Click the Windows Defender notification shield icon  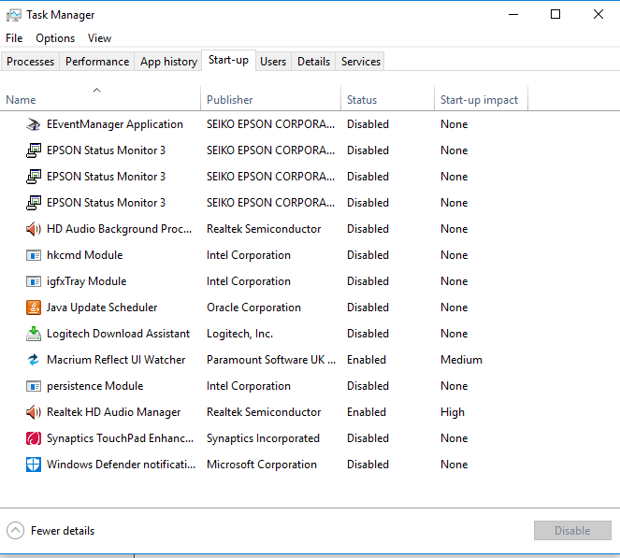click(33, 465)
